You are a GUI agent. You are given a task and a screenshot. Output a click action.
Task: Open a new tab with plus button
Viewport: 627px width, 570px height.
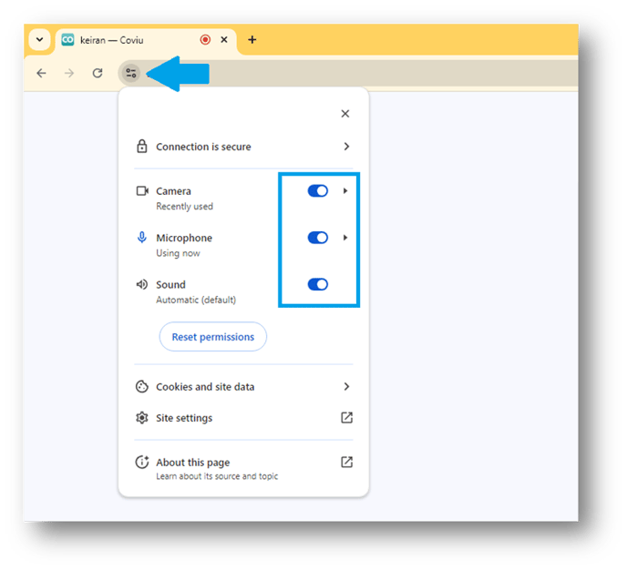(252, 39)
